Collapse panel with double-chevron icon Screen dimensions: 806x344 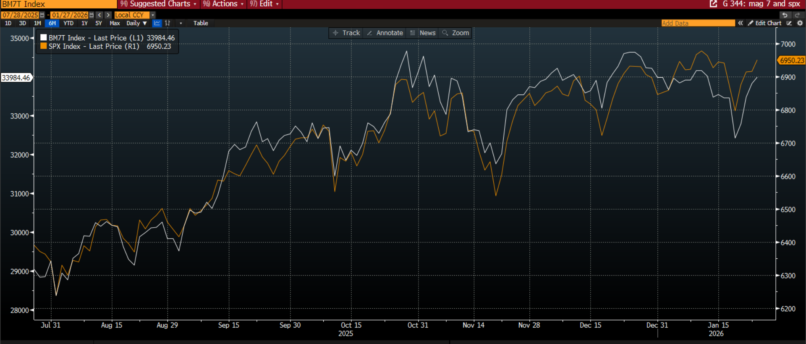(741, 23)
